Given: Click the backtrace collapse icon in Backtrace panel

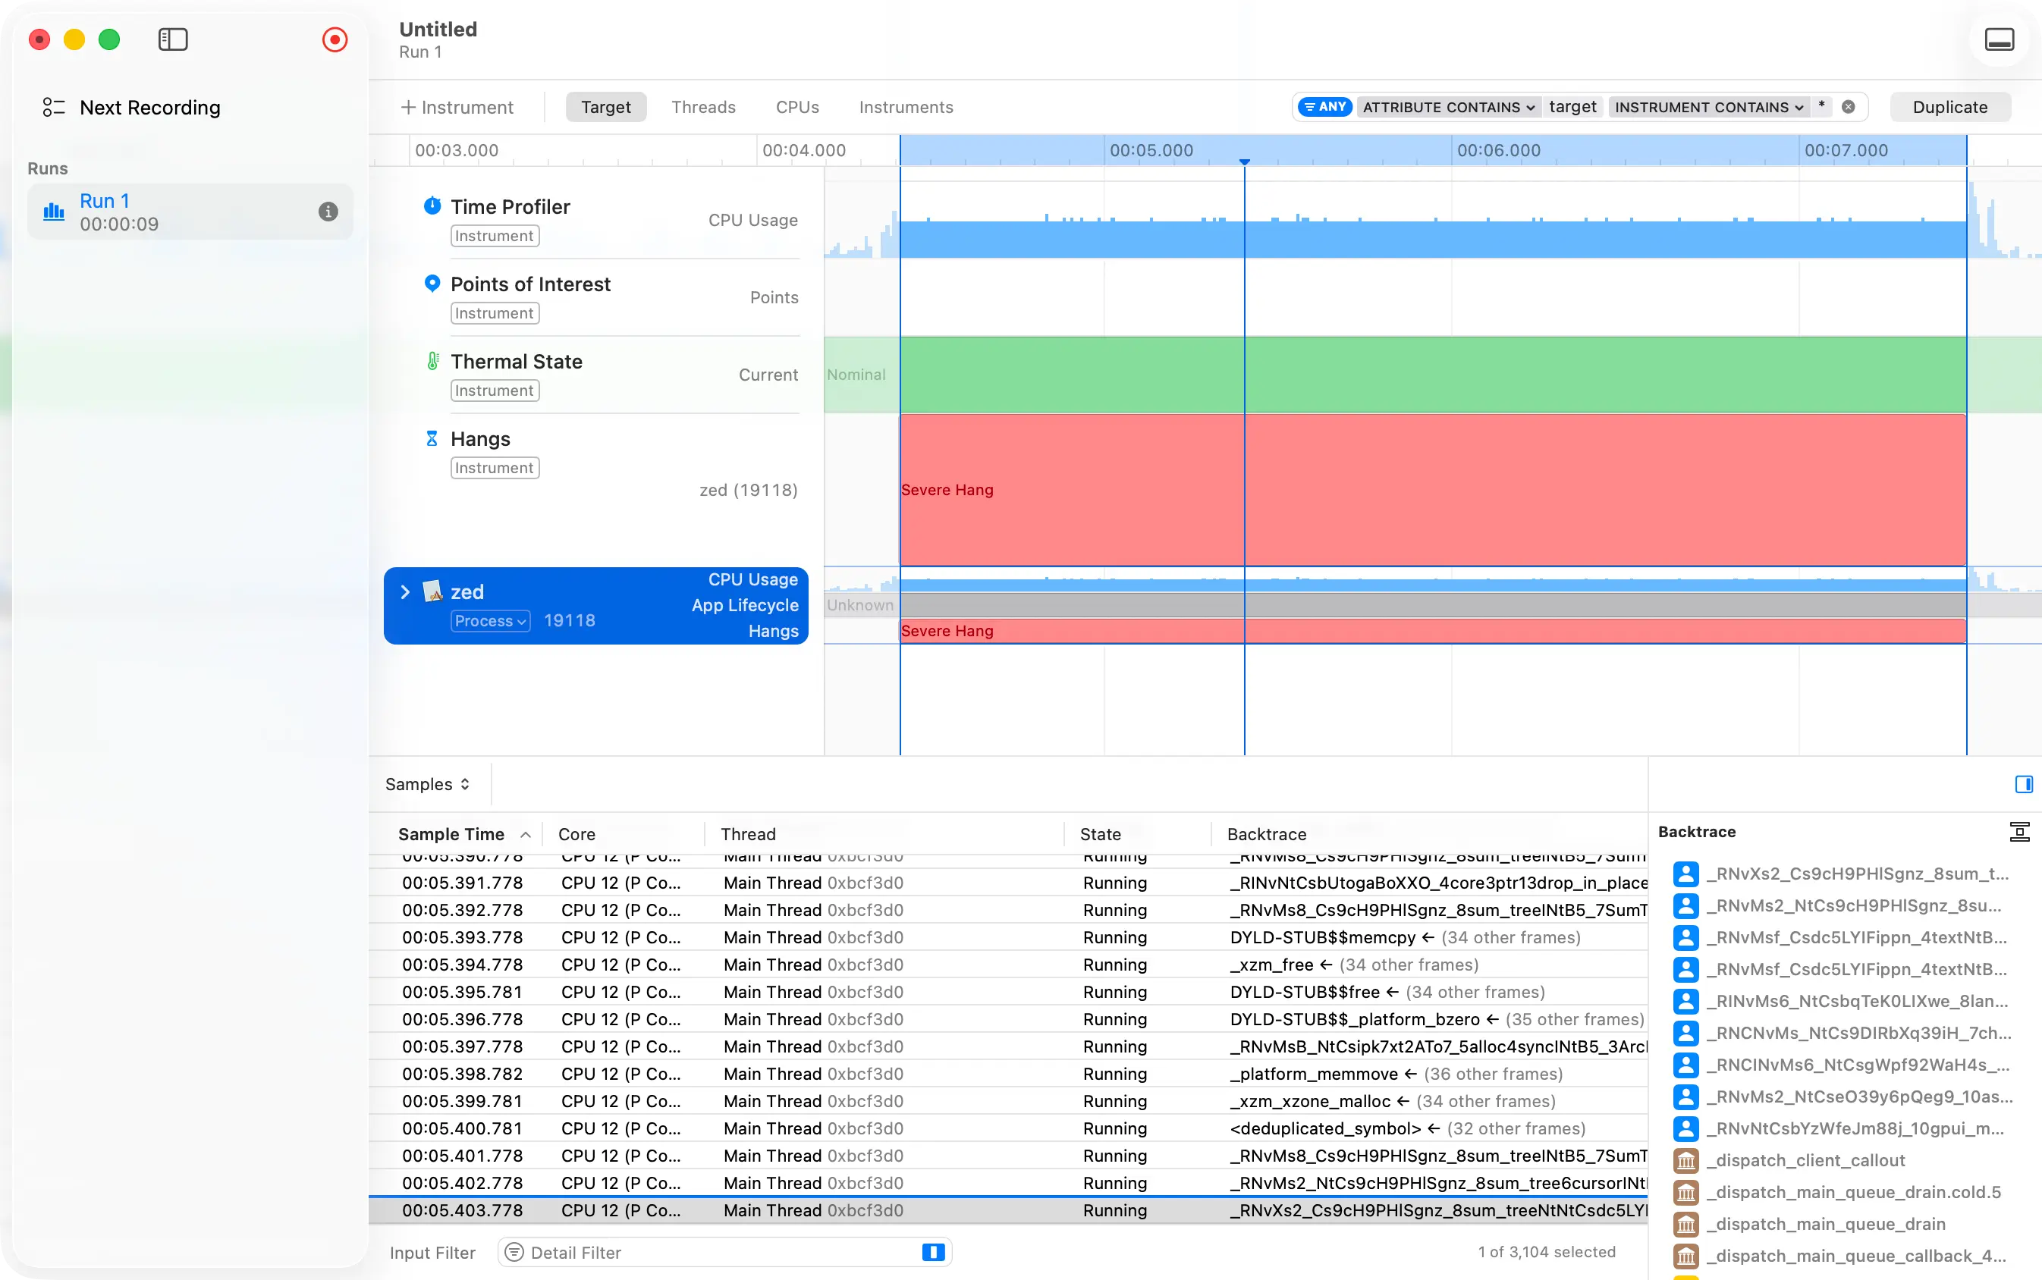Looking at the screenshot, I should (2019, 831).
